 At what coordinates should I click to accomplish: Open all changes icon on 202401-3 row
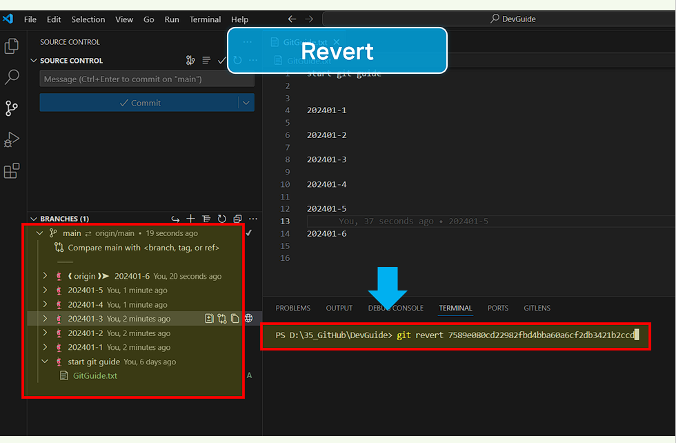(x=209, y=318)
